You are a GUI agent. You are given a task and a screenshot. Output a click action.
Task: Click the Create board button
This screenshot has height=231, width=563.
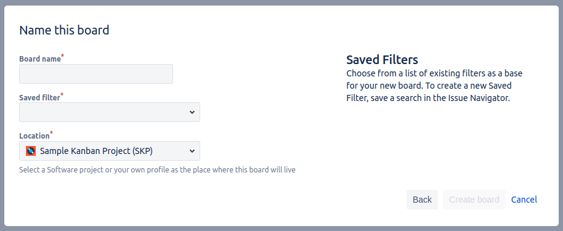pos(474,200)
